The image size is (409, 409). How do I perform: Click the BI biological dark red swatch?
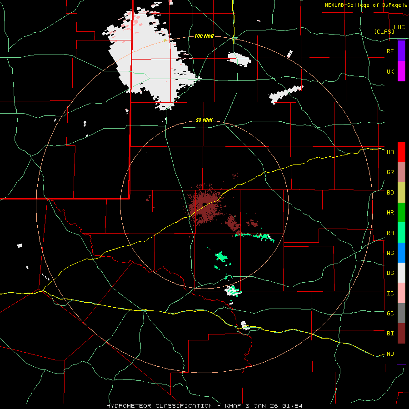(x=401, y=334)
